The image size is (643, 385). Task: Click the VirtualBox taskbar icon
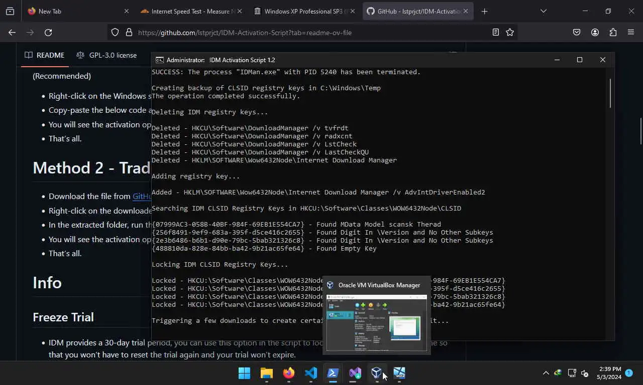pos(377,373)
